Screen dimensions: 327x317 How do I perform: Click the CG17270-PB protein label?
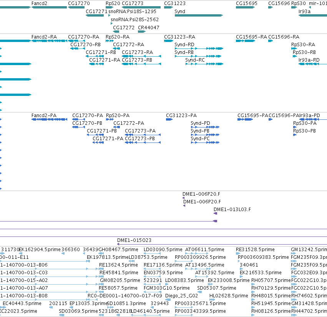pyautogui.click(x=87, y=123)
